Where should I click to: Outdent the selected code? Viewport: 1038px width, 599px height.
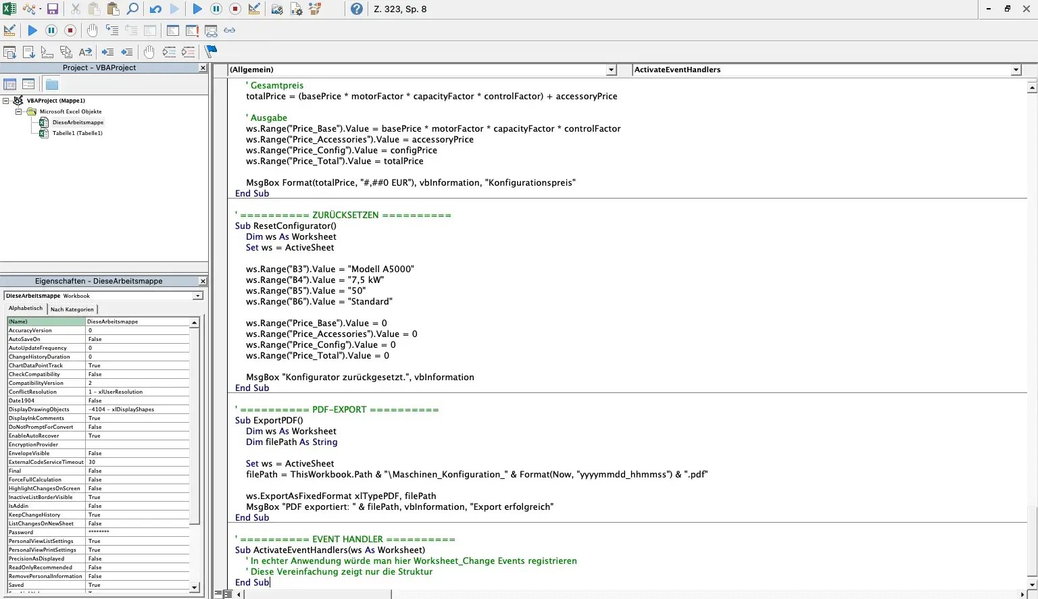[126, 52]
